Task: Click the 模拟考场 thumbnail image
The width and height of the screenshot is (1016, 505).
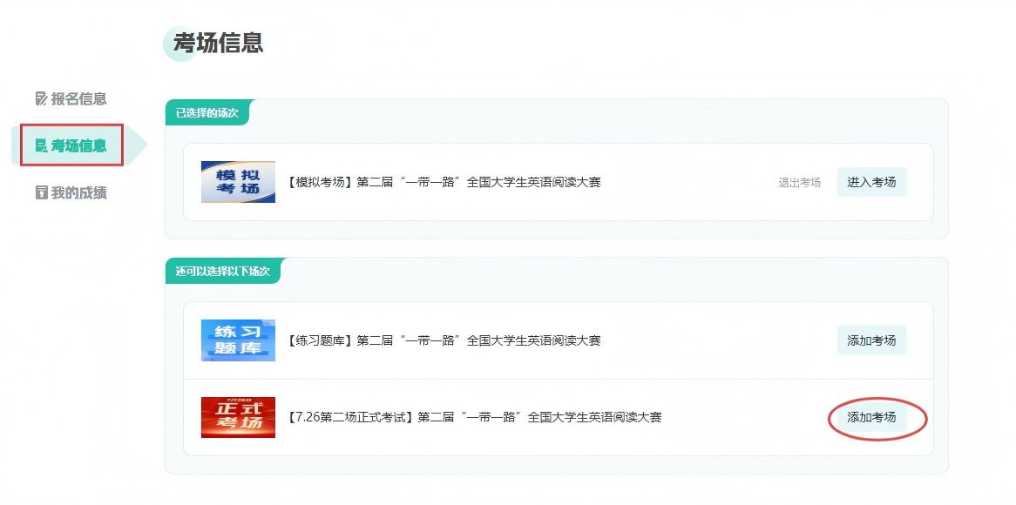Action: click(238, 182)
